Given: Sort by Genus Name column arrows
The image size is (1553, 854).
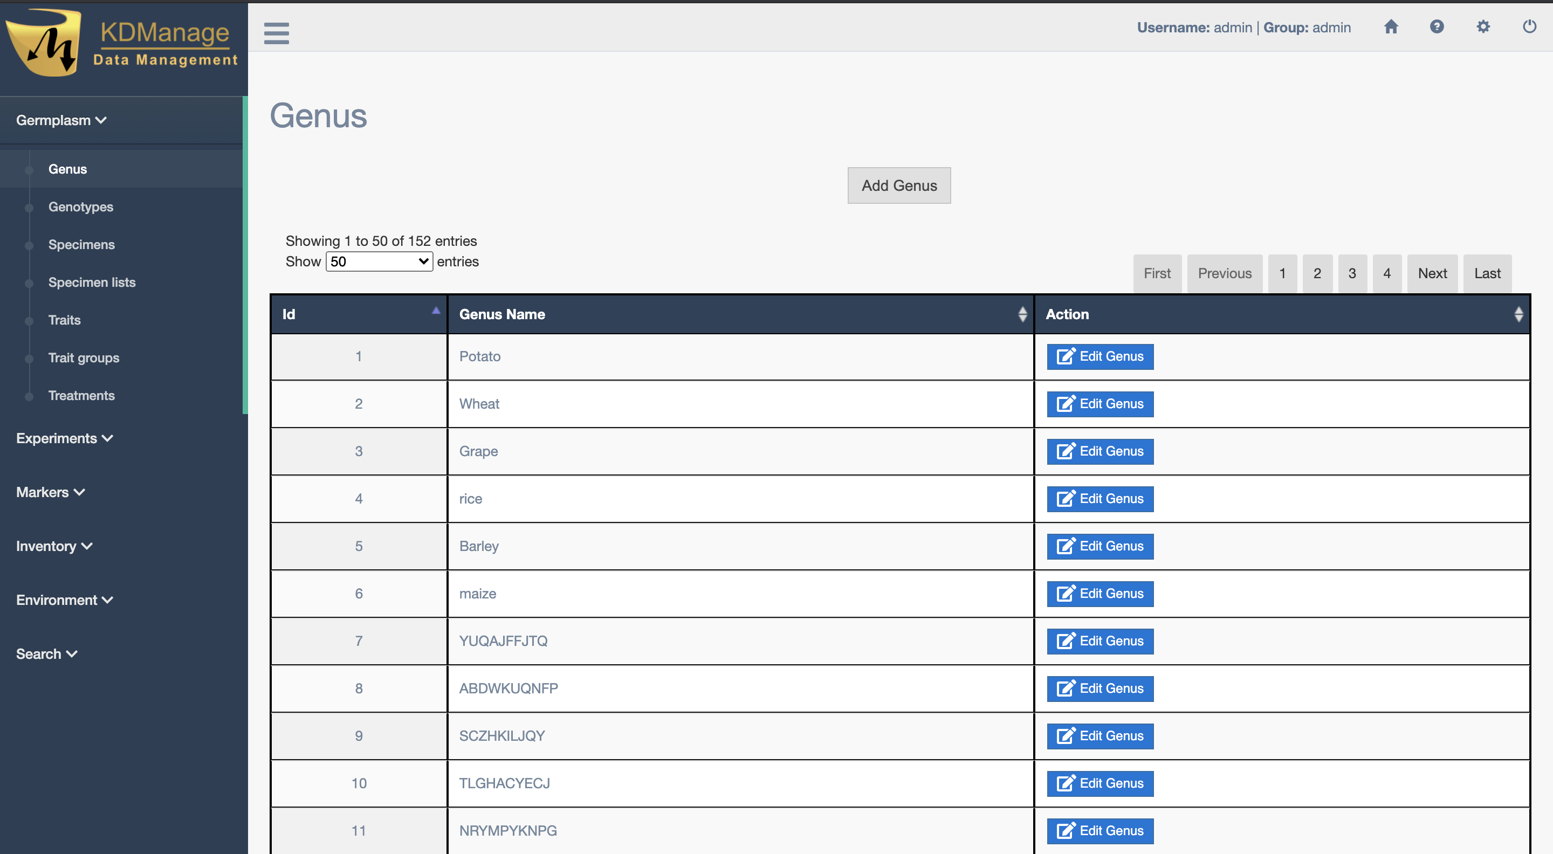Looking at the screenshot, I should pos(1022,314).
